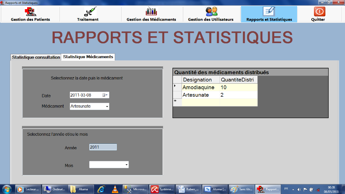
Task: Open the Aluma Visual Basic taskbar item
Action: click(215, 189)
